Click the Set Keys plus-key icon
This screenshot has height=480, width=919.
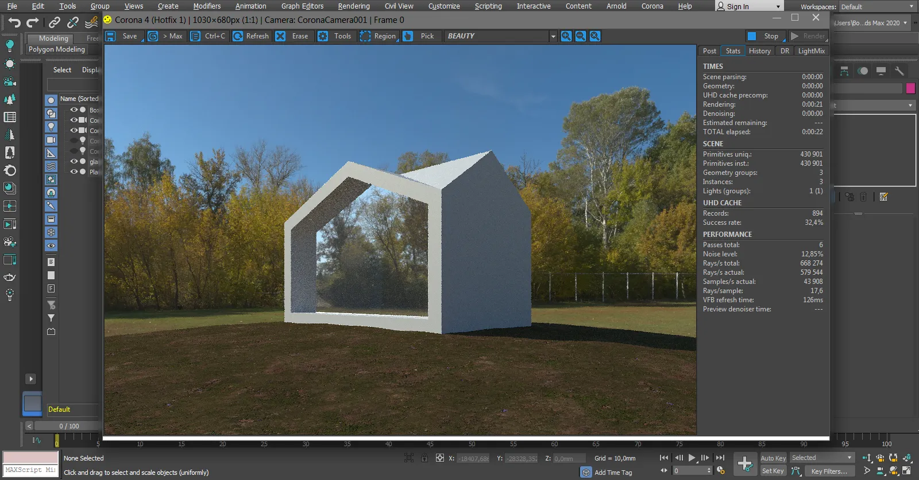click(745, 463)
